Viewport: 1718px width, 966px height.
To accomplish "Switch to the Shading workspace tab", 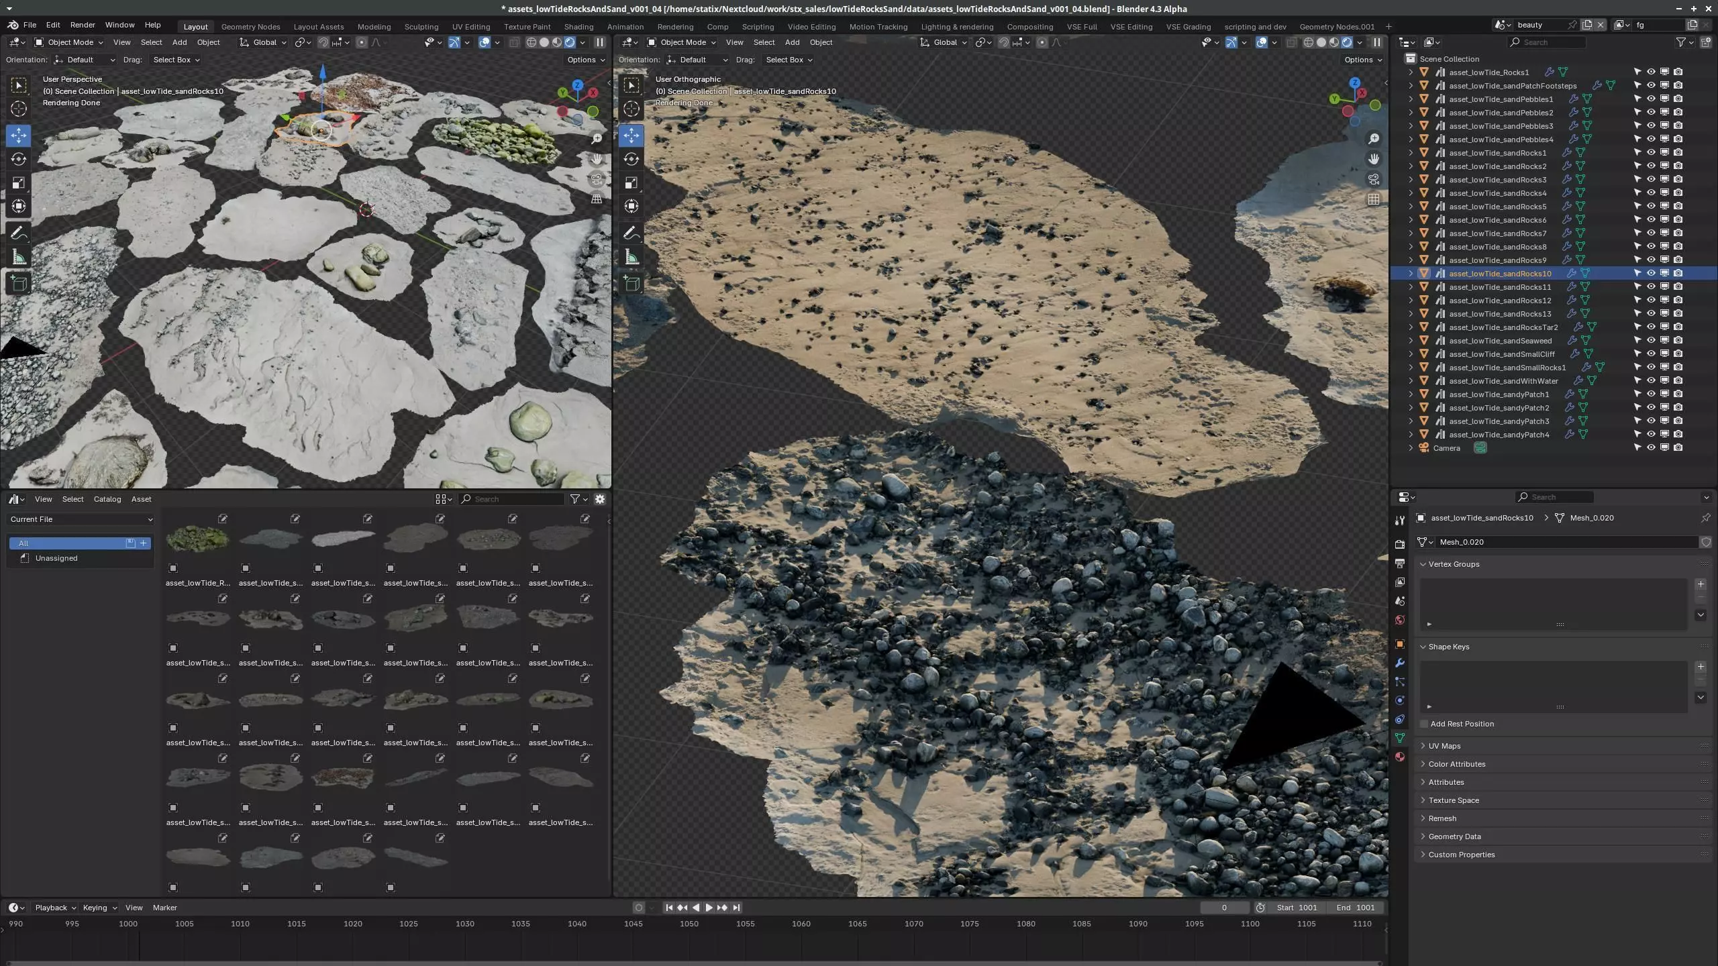I will (578, 27).
